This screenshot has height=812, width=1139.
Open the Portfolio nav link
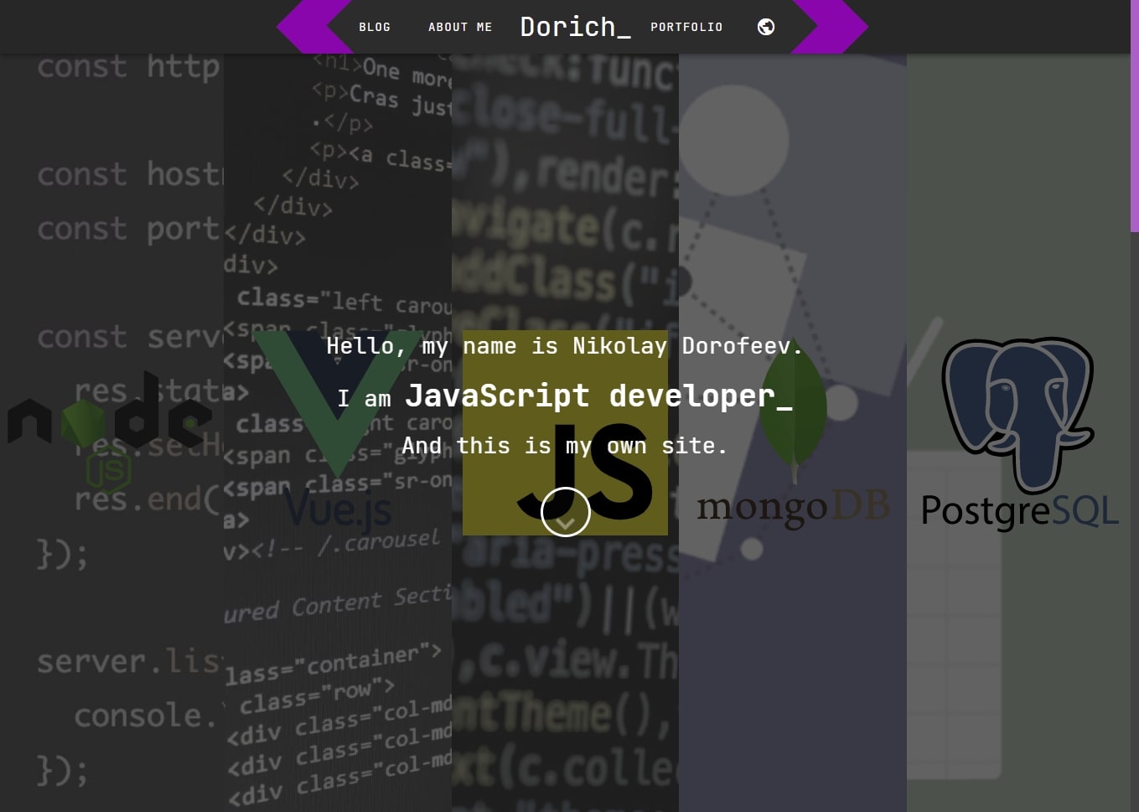[686, 27]
